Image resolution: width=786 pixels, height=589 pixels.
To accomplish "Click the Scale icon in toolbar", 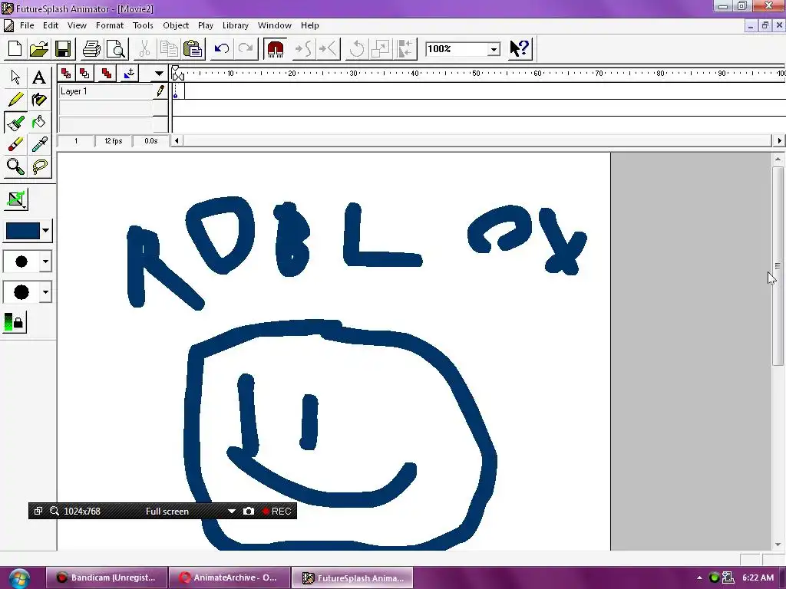I will coord(381,48).
